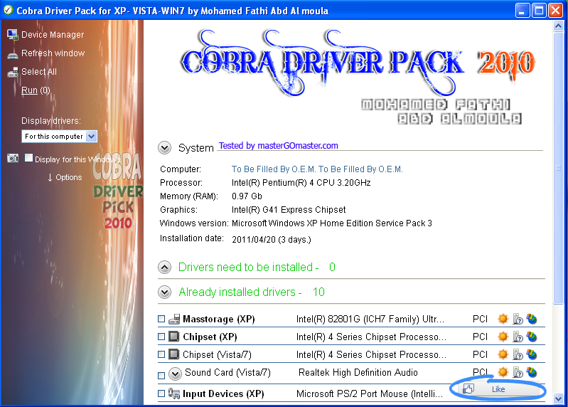
Task: Choose Select All in sidebar
Action: pos(39,72)
